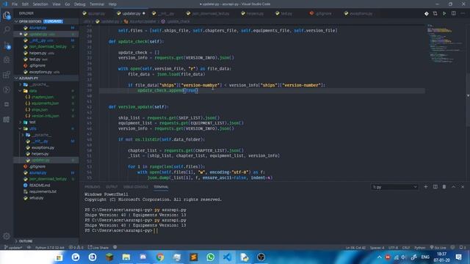Click errors and warnings count in status bar

tap(76, 248)
